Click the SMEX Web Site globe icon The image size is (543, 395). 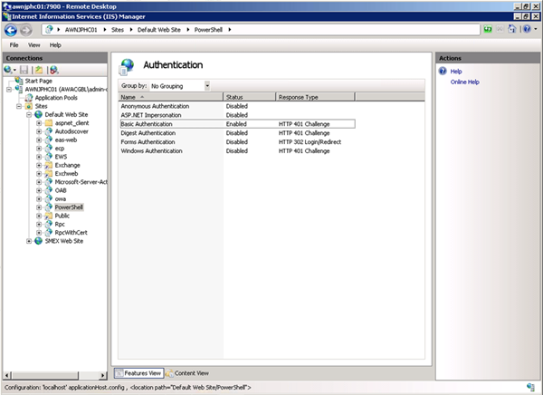(38, 241)
